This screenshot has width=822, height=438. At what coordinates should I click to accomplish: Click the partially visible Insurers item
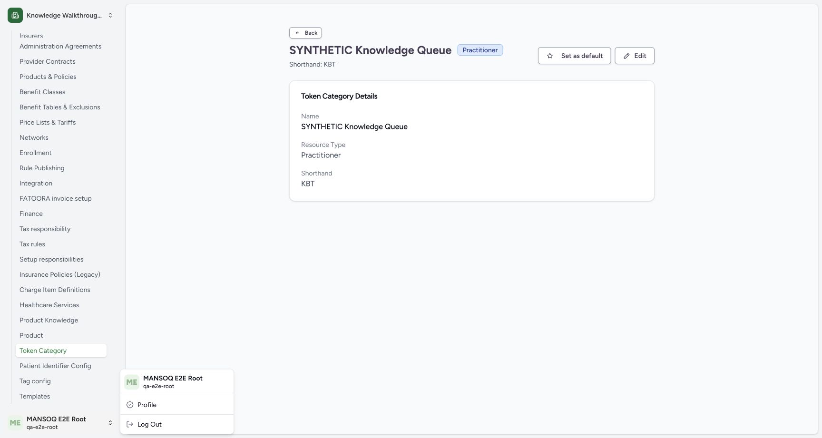click(31, 36)
